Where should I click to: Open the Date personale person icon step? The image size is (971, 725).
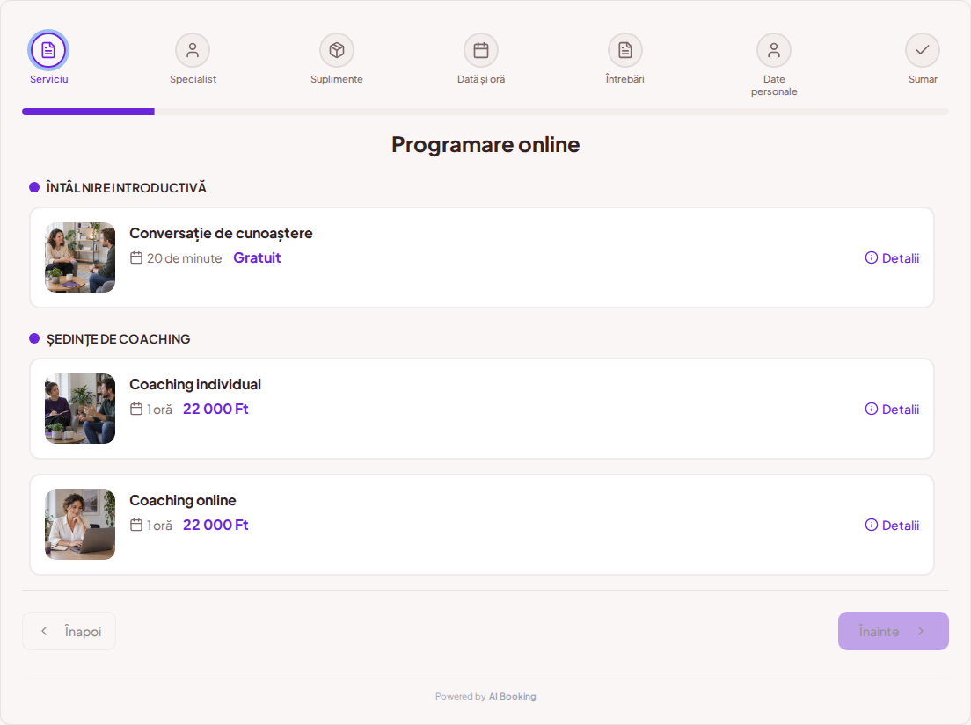(x=774, y=50)
